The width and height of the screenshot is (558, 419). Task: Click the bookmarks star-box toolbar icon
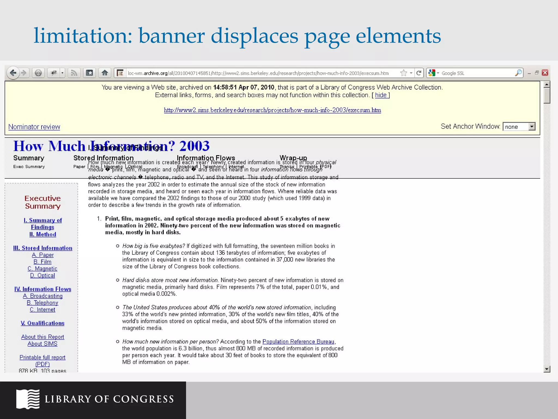[x=89, y=73]
